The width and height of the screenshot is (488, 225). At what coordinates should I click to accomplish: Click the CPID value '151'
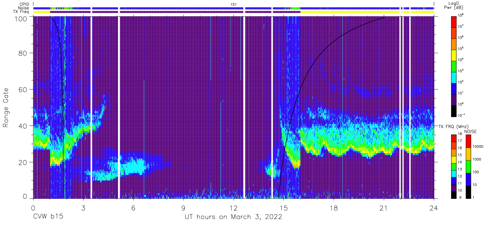pos(234,4)
